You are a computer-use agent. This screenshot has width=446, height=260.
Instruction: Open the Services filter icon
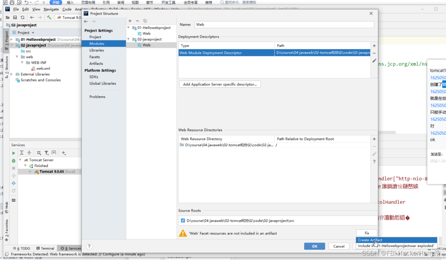[46, 153]
